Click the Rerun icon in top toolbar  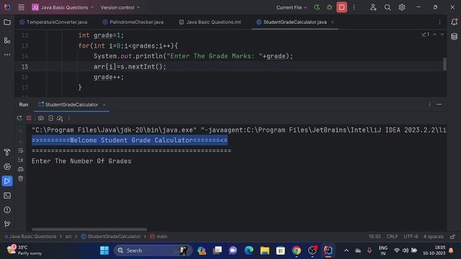coord(317,7)
